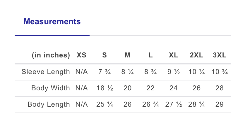Select the 18 ½ body width value

pyautogui.click(x=105, y=88)
